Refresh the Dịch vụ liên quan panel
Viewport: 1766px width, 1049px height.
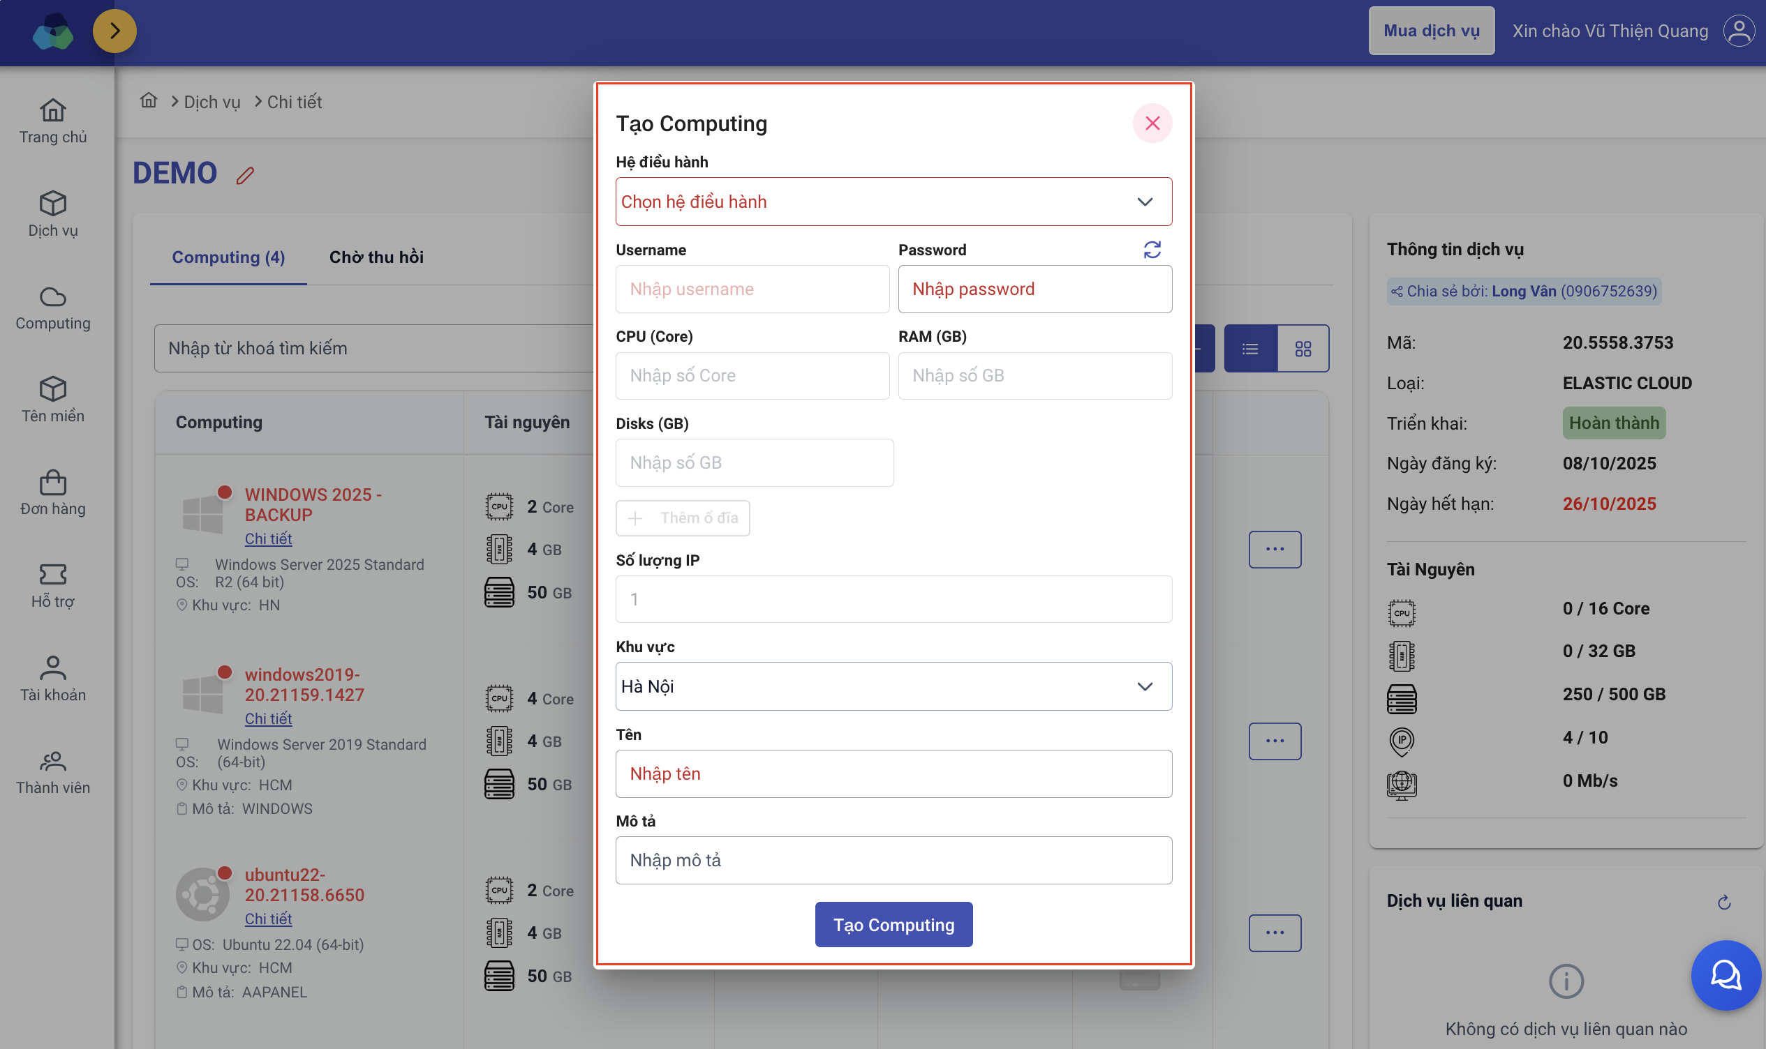1723,901
